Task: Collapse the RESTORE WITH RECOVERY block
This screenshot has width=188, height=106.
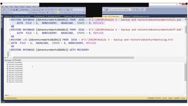Action: click(x=10, y=50)
